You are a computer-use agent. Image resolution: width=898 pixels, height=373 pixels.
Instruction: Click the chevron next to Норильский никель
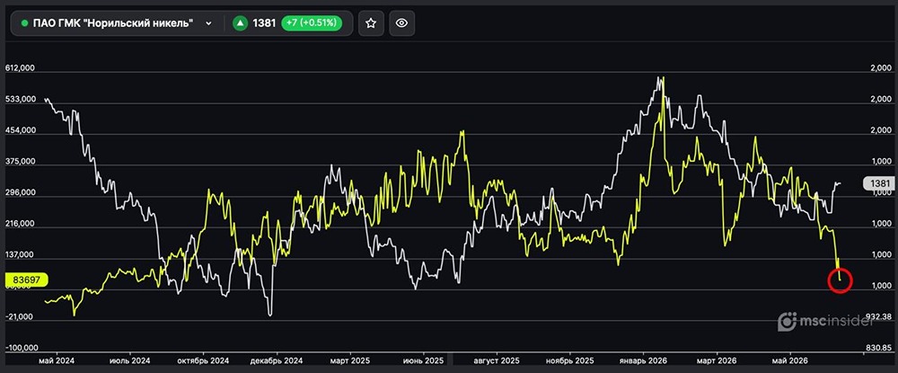(208, 23)
